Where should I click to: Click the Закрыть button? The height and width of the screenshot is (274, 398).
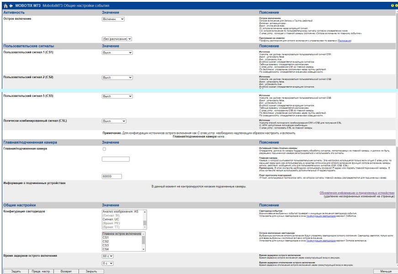[x=91, y=271]
